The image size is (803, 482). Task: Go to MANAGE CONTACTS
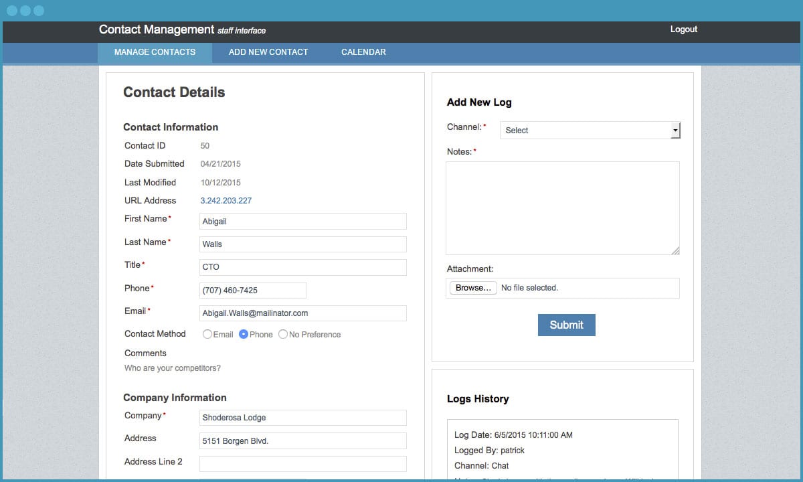[155, 52]
